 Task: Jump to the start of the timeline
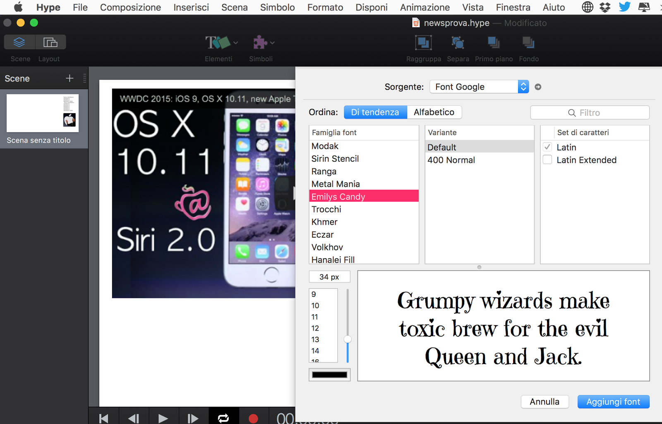tap(103, 418)
